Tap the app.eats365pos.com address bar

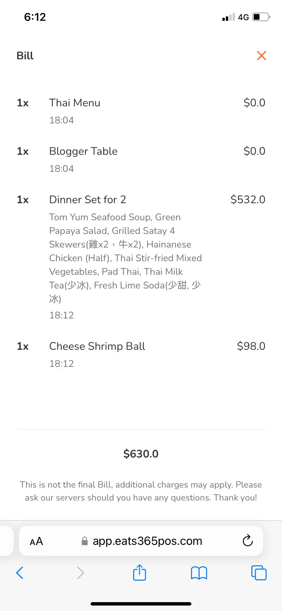pos(147,541)
